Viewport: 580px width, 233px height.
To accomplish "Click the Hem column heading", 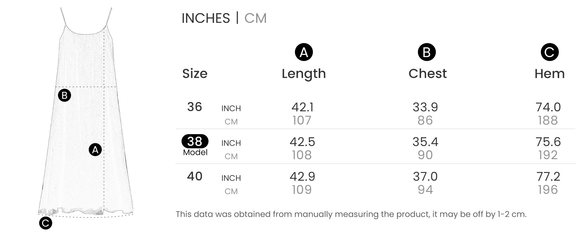I will coord(550,74).
